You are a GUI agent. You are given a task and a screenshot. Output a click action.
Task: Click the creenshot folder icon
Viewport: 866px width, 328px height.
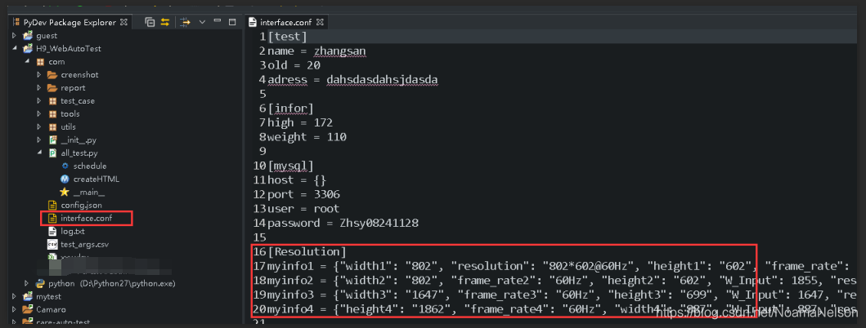[52, 74]
